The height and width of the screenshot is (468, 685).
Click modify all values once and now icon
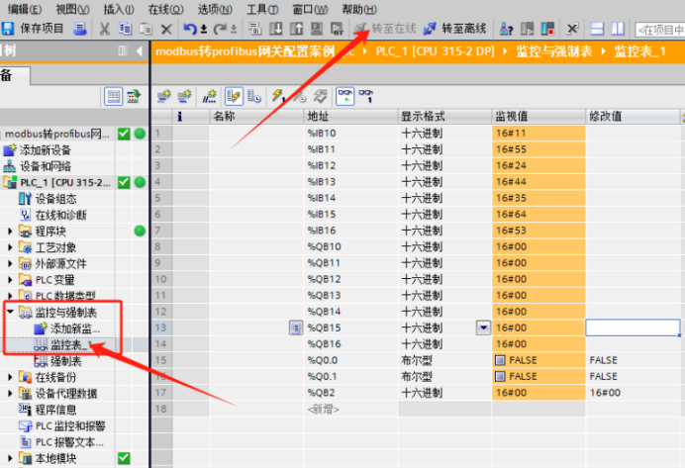tap(278, 96)
